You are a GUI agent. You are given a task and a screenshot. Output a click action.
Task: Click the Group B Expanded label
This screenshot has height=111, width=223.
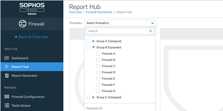point(109,47)
